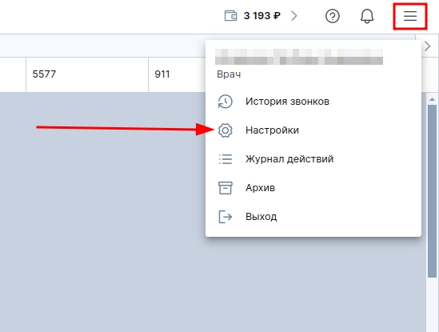
Task: Click the 3 193 ₽ balance amount
Action: tap(261, 16)
